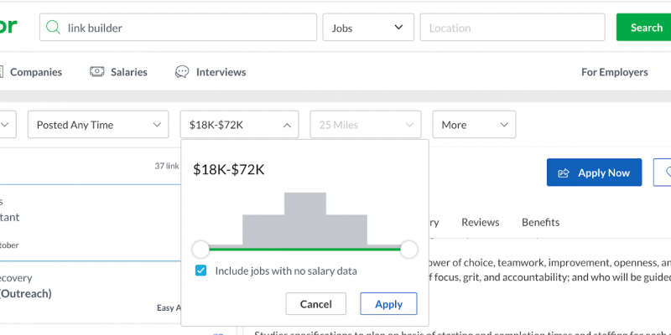Click the maximum salary slider handle
Screen dimensions: 671x335
(x=408, y=249)
